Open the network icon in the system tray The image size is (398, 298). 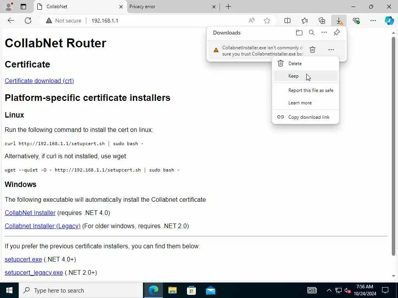(339, 290)
